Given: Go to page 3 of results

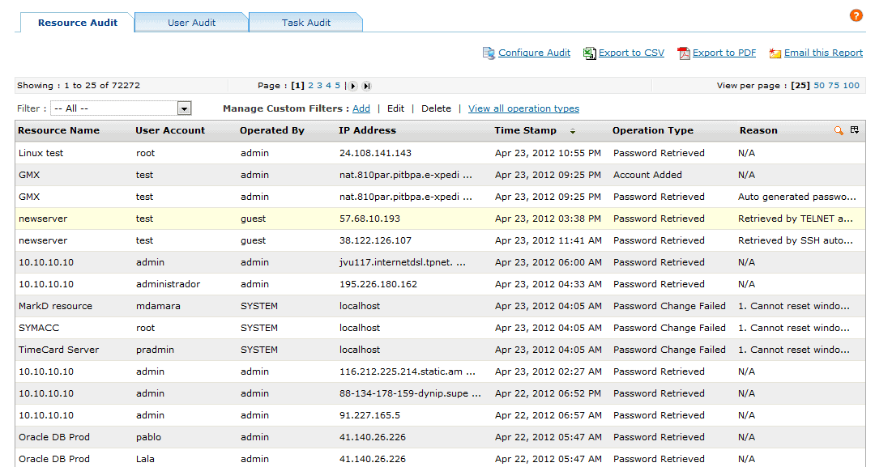Looking at the screenshot, I should [x=319, y=85].
